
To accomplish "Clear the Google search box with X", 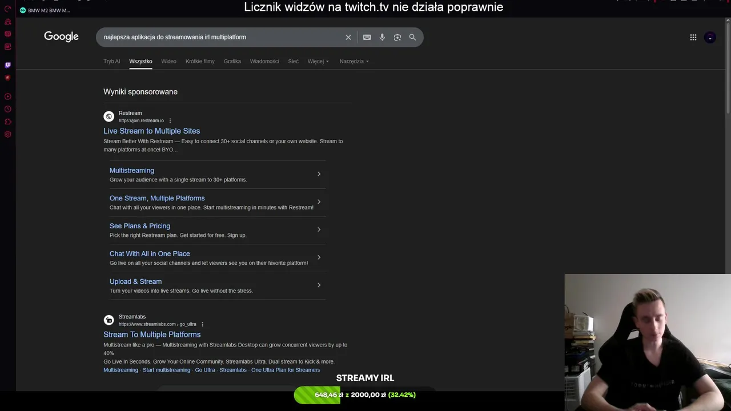I will pyautogui.click(x=348, y=37).
